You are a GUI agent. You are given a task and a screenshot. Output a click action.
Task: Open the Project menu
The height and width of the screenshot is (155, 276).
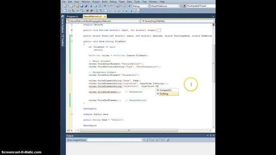tap(96, 2)
